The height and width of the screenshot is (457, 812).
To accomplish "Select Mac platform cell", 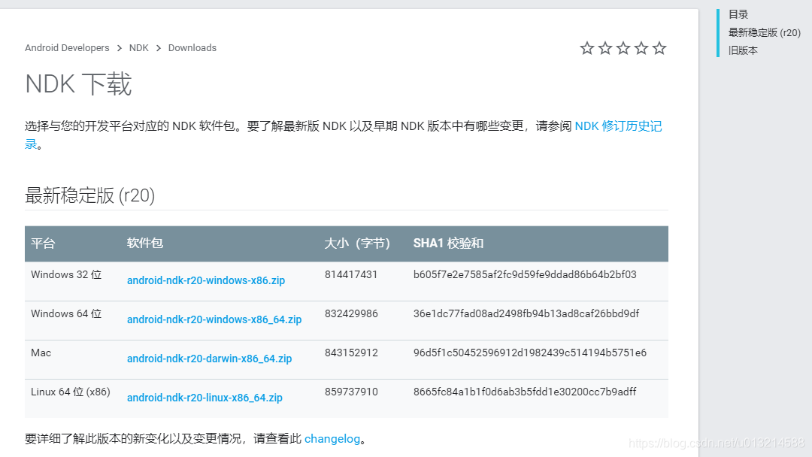I will coord(41,353).
